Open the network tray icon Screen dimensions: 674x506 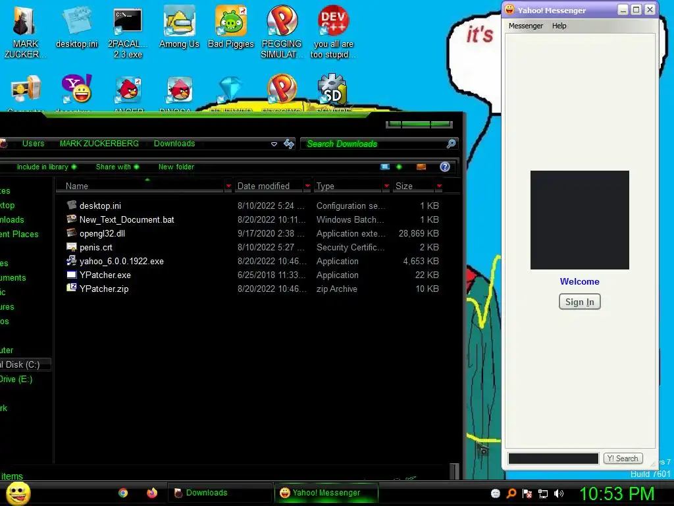[543, 493]
